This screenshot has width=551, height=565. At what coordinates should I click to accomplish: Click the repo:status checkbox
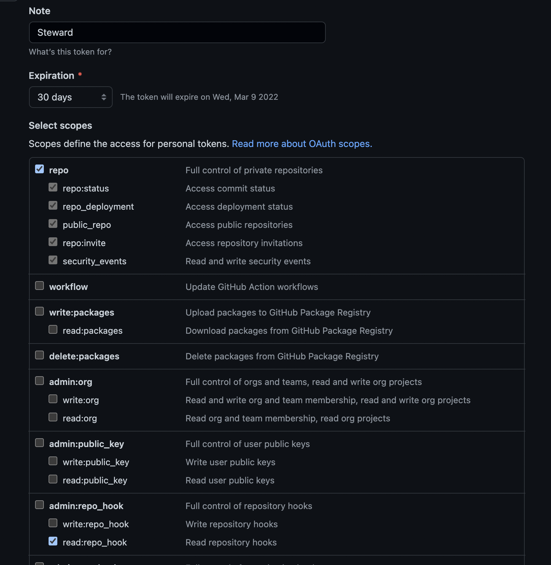pos(53,187)
